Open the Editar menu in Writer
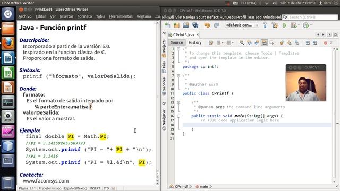Image resolution: width=340 pixels, height=191 pixels. pos(41,16)
